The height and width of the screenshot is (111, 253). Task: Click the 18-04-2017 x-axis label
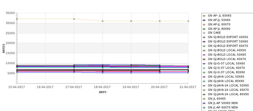102,87
